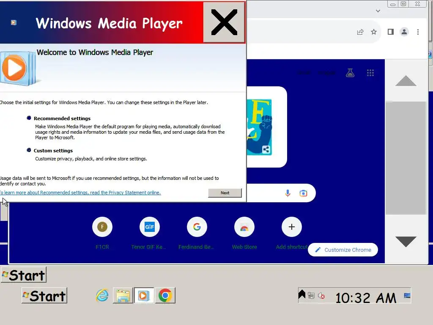Viewport: 433px width, 325px height.
Task: Launch Internet Explorer from the taskbar
Action: coord(102,296)
